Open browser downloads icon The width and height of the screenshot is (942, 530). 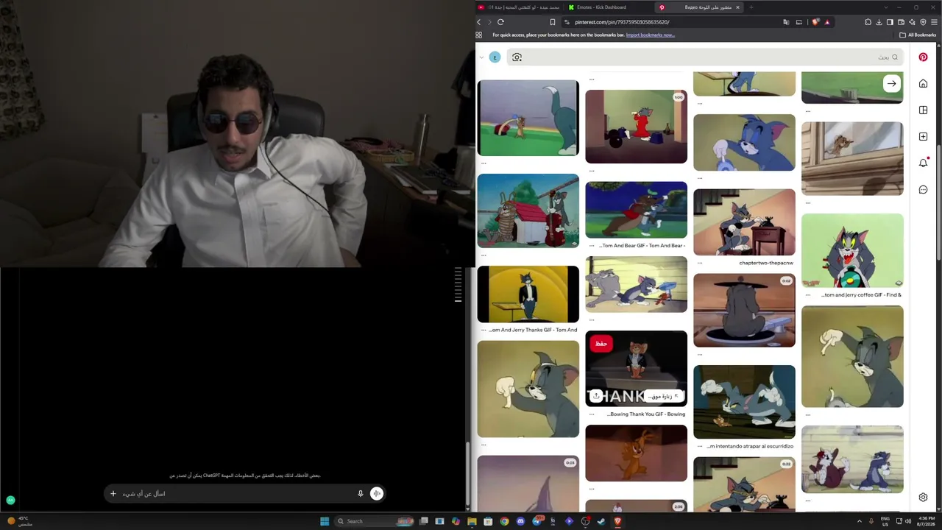pos(879,22)
